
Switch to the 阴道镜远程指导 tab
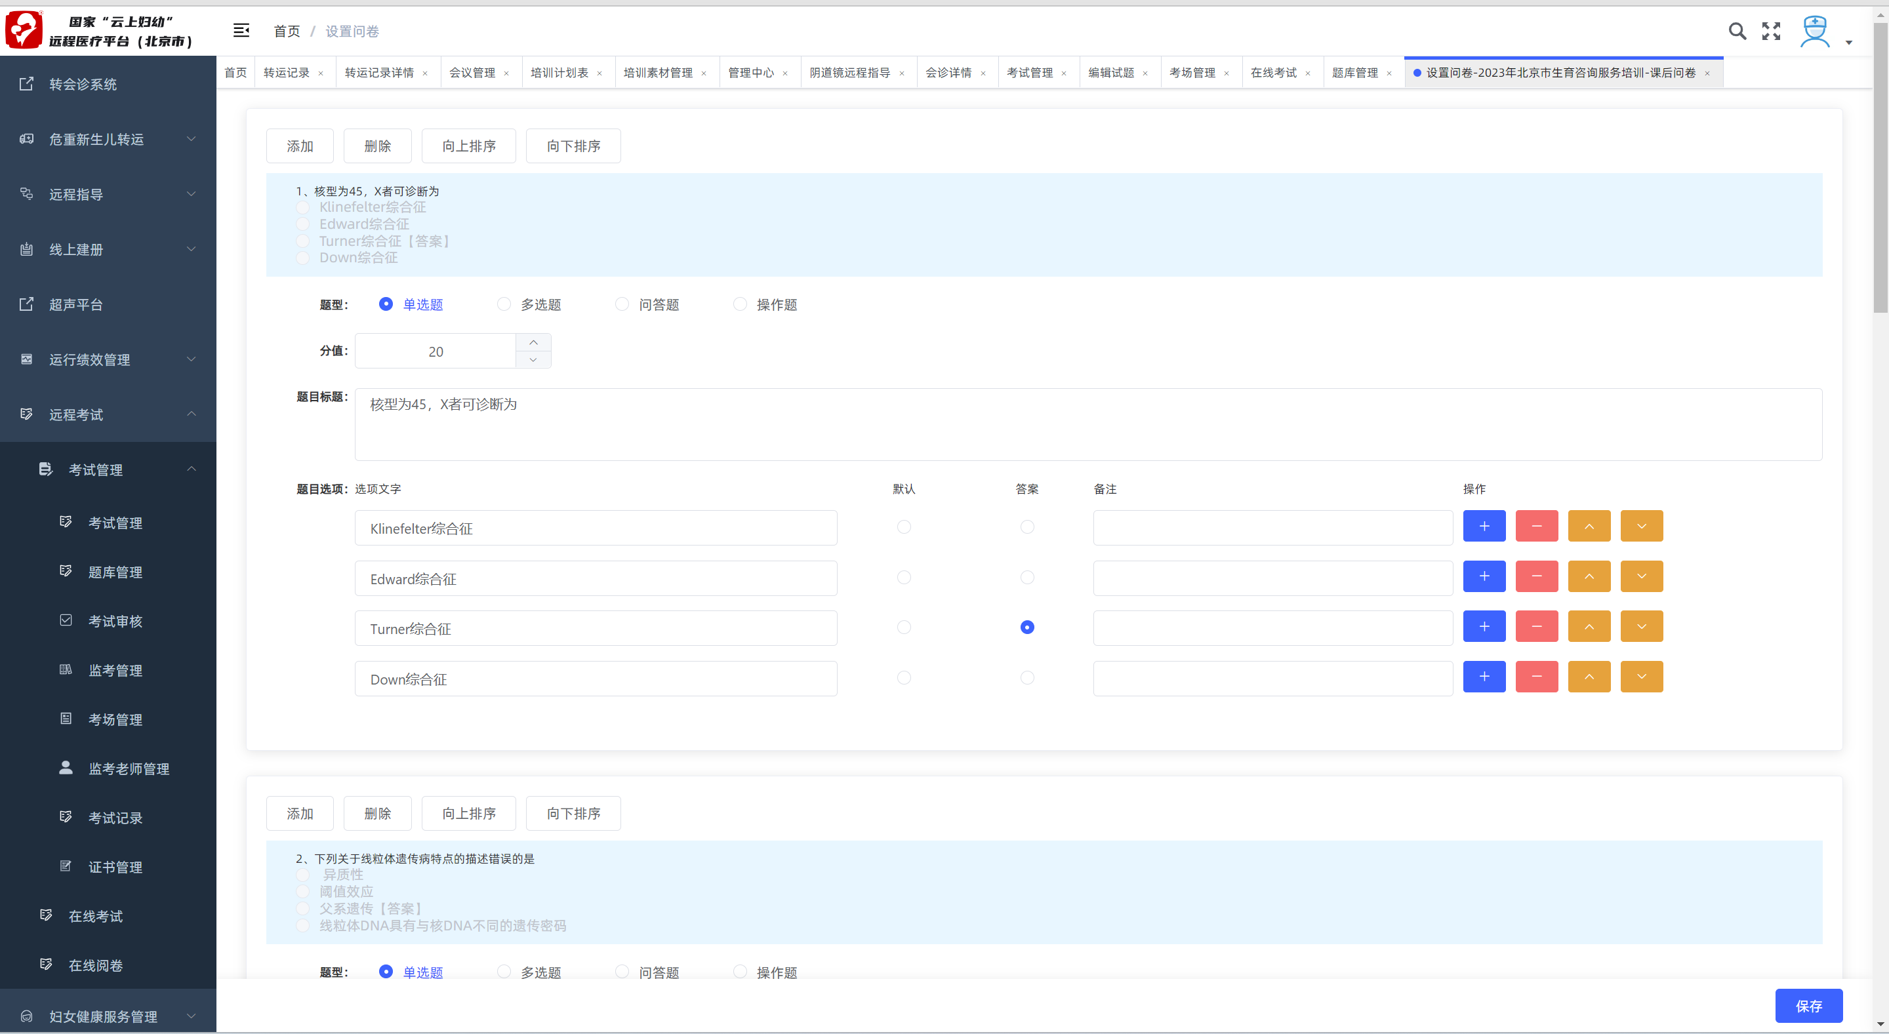(x=850, y=73)
